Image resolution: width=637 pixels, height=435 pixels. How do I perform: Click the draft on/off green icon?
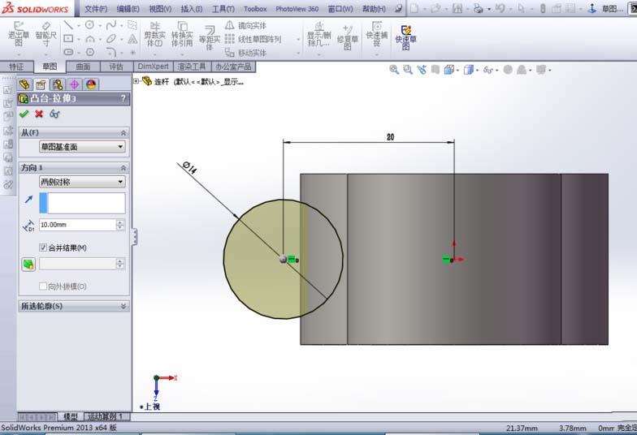28,265
